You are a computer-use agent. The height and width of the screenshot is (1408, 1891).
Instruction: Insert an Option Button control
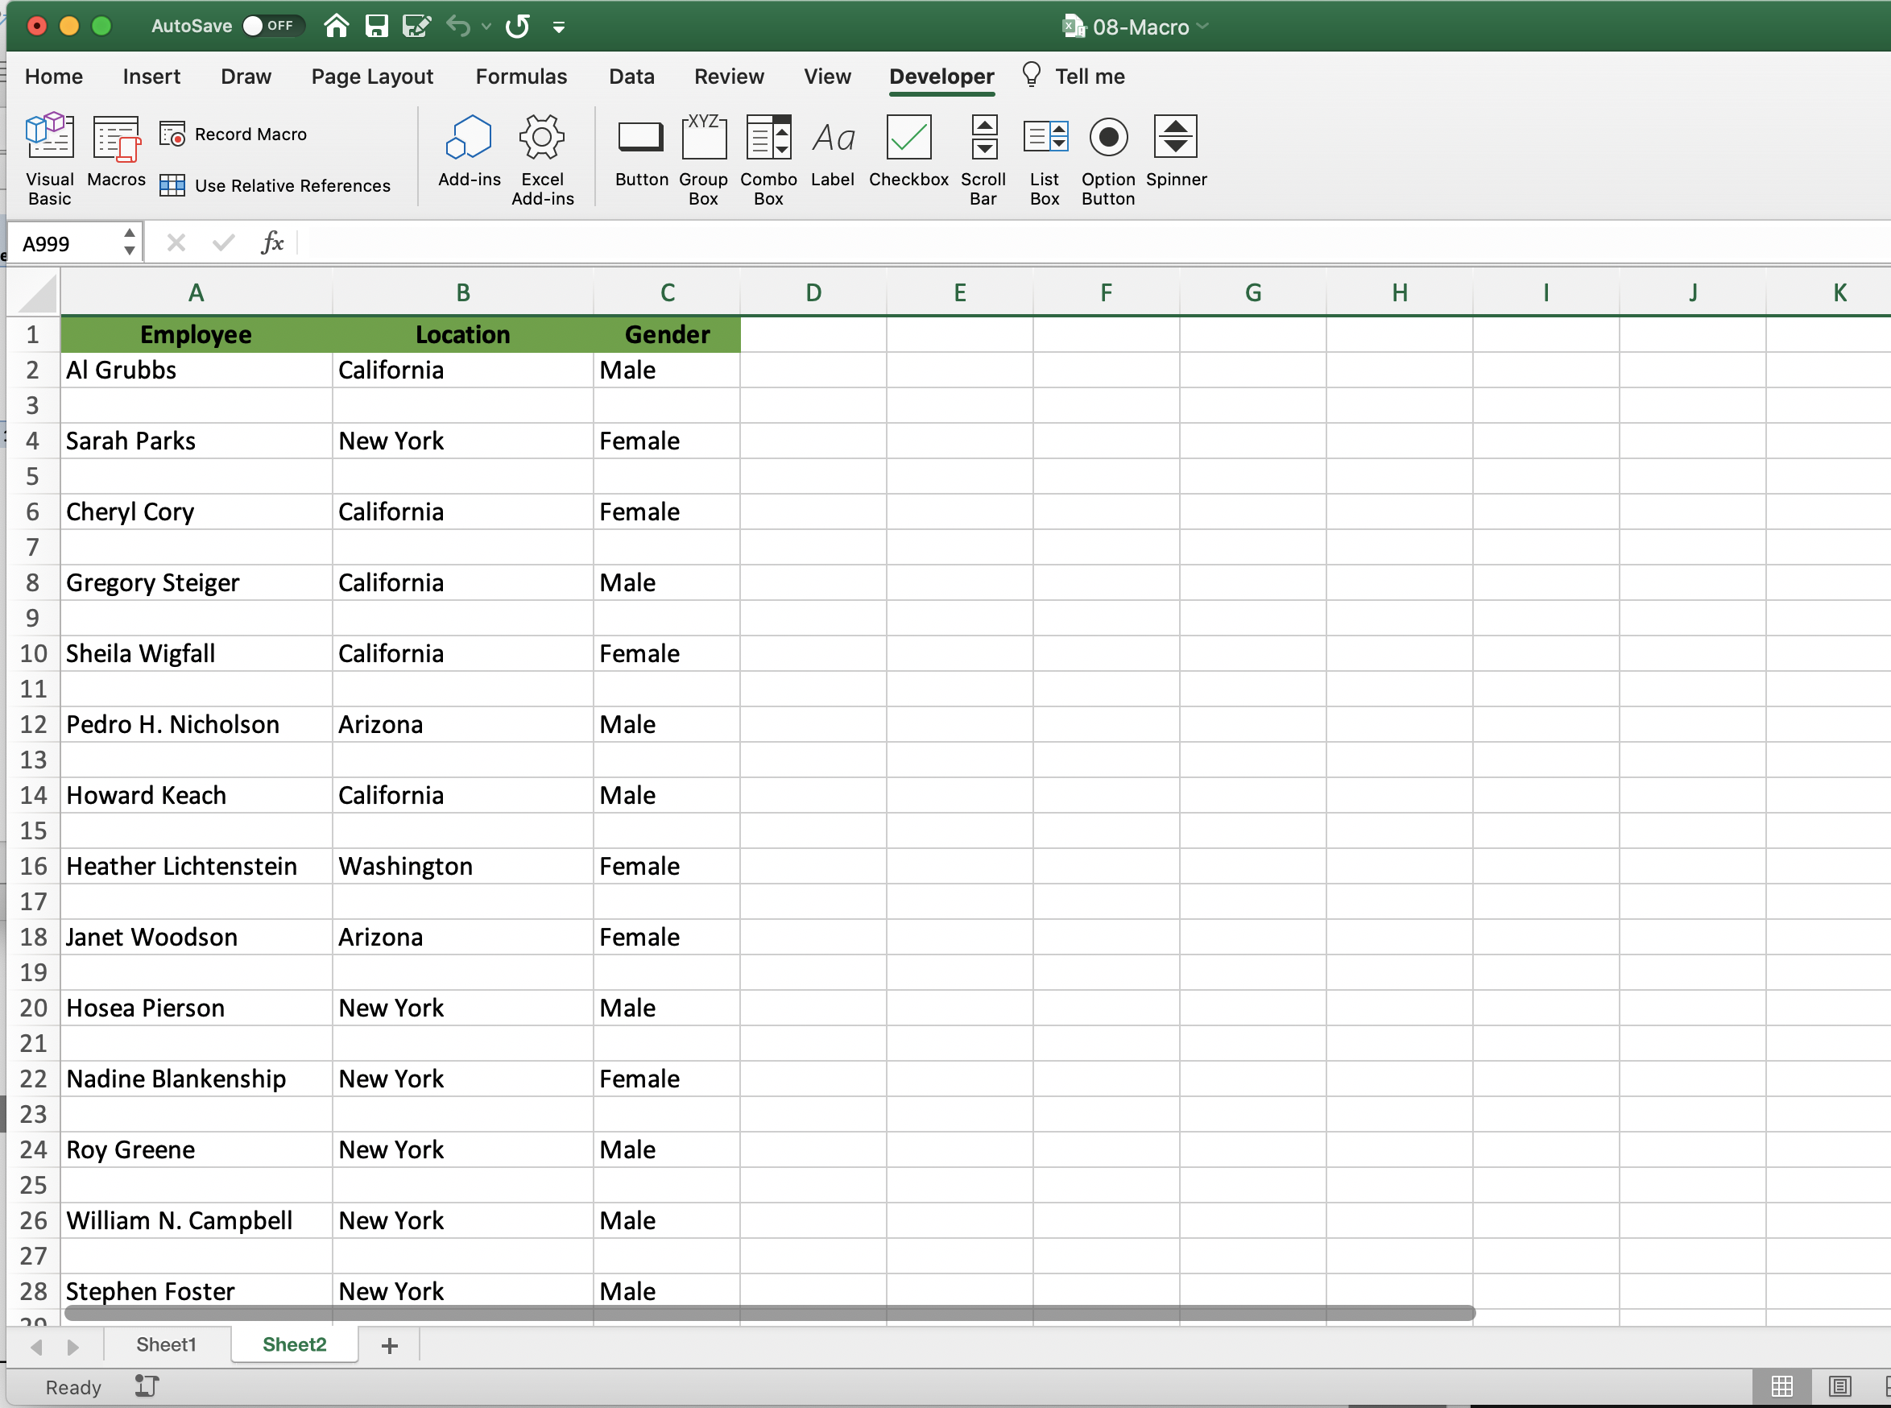(1108, 159)
